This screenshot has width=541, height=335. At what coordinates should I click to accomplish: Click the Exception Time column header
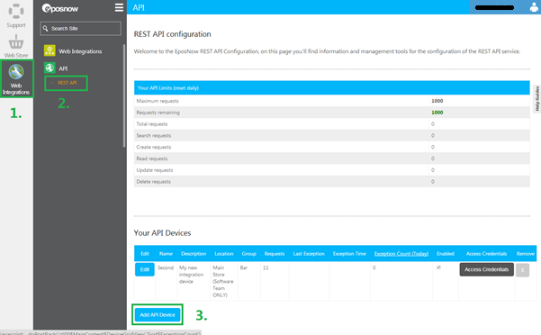(349, 254)
